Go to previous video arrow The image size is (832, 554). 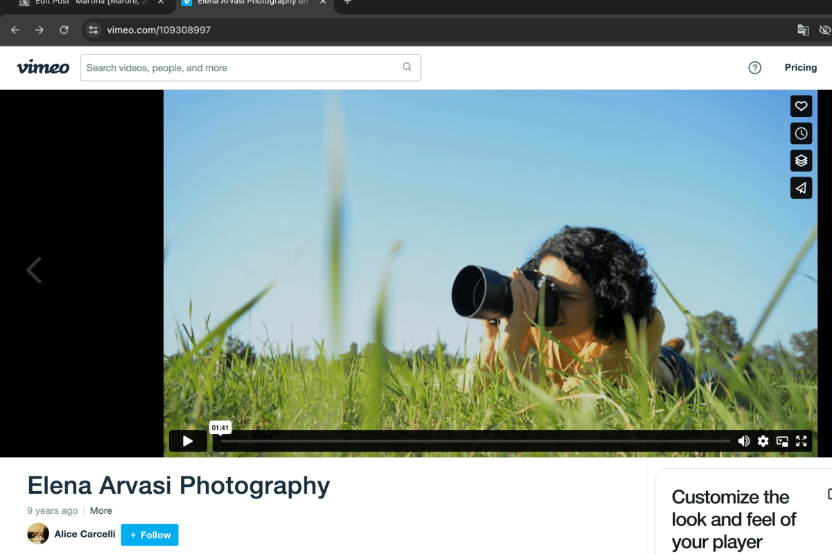point(34,270)
